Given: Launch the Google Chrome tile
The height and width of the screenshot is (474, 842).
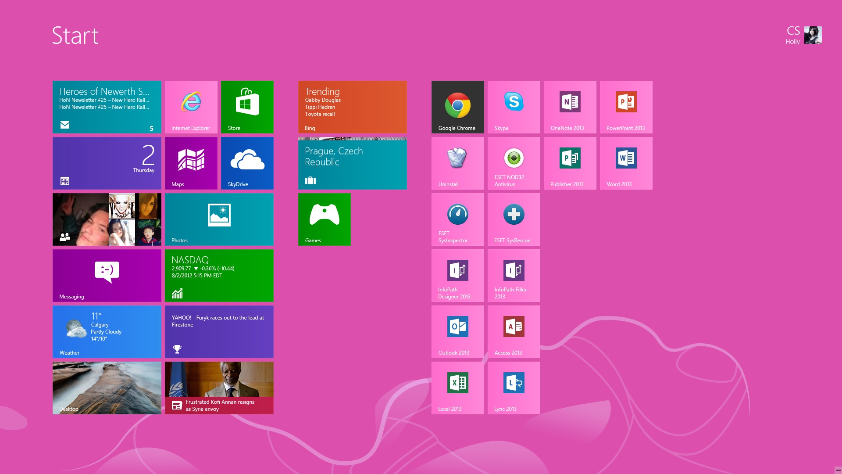Looking at the screenshot, I should (x=457, y=107).
